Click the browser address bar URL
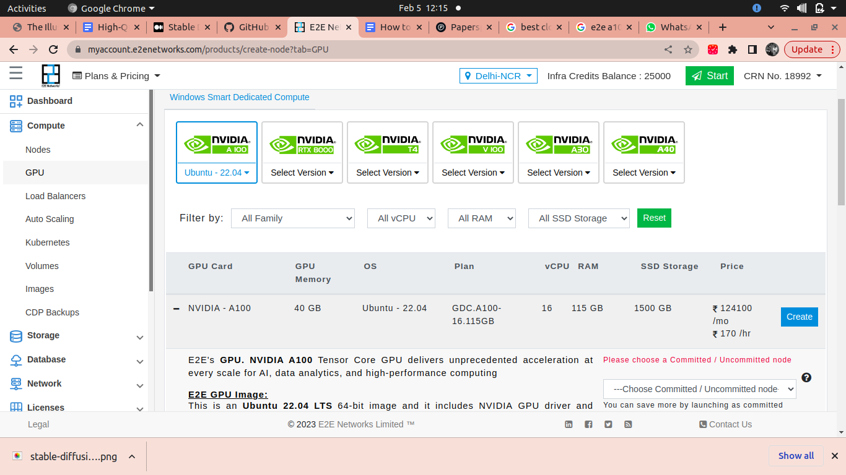This screenshot has height=475, width=846. pos(208,49)
